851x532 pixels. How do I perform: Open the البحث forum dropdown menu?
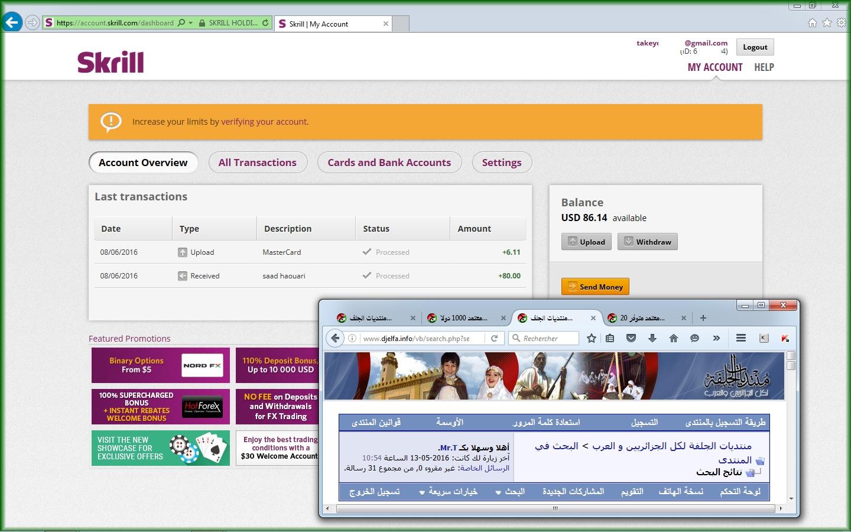click(x=510, y=492)
